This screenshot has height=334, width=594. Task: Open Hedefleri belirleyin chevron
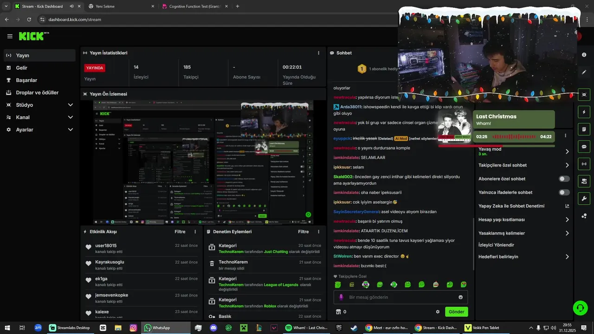point(567,257)
